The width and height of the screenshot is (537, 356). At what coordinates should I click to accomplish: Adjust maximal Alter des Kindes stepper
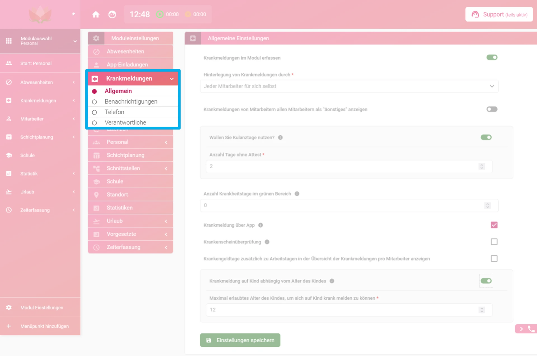(482, 310)
